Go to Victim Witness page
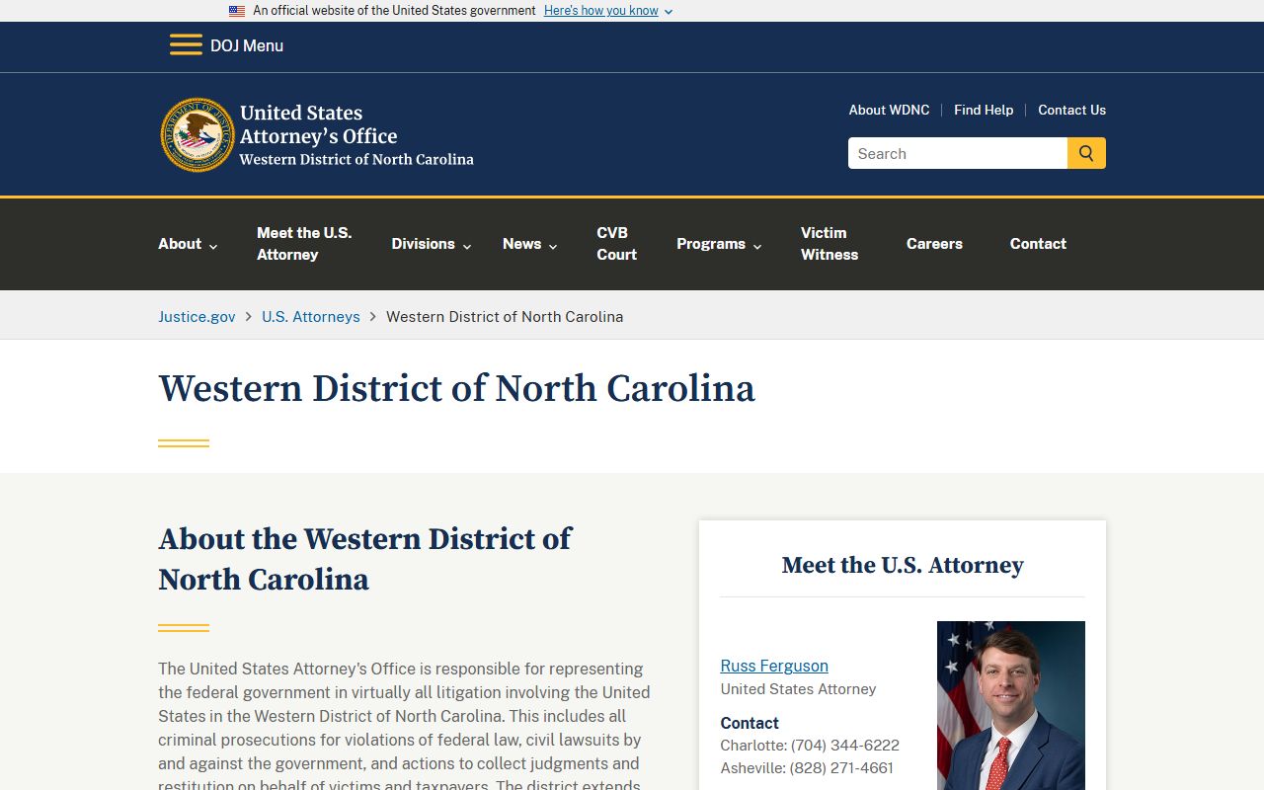 (x=829, y=244)
